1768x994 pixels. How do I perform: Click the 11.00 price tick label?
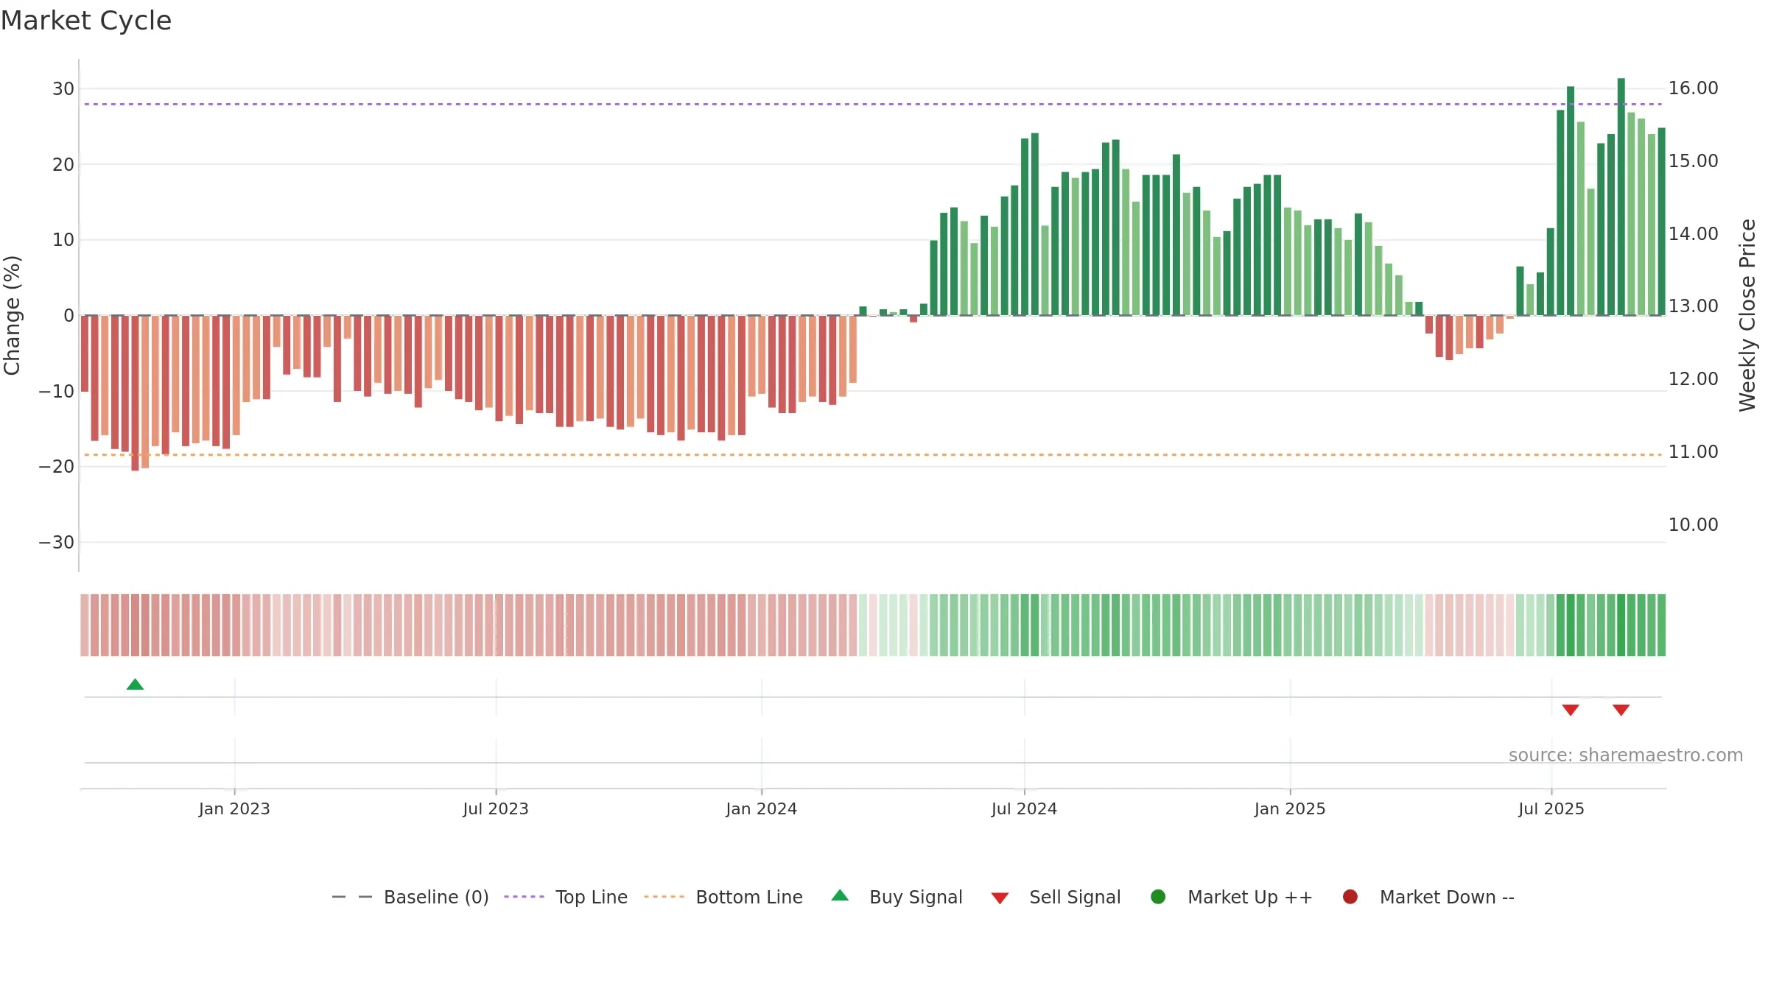click(x=1693, y=452)
